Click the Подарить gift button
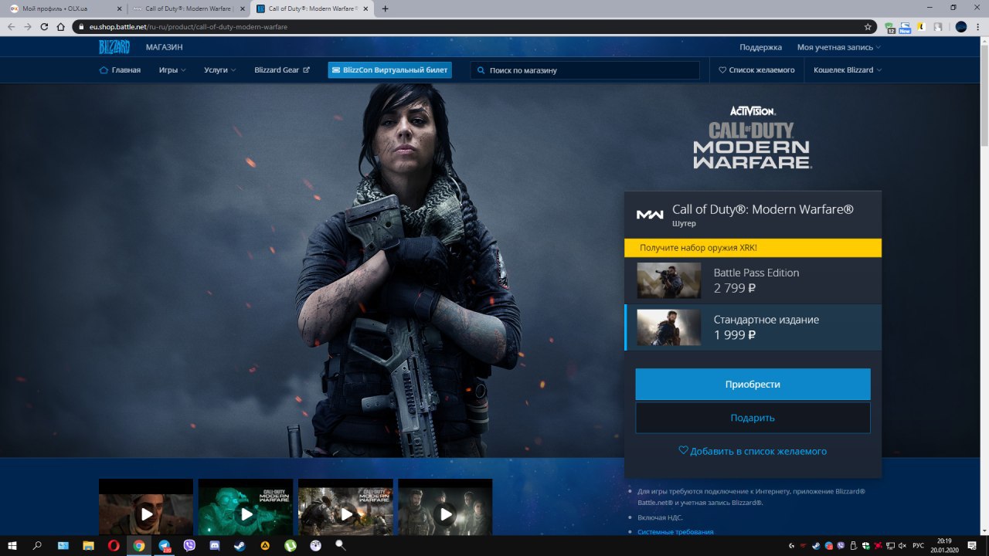 point(753,418)
